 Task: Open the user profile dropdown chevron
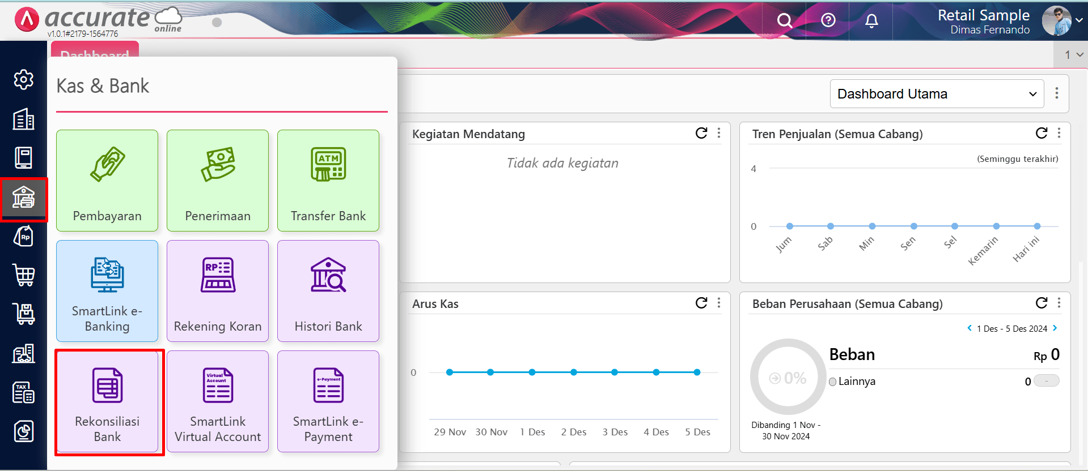point(1079,20)
